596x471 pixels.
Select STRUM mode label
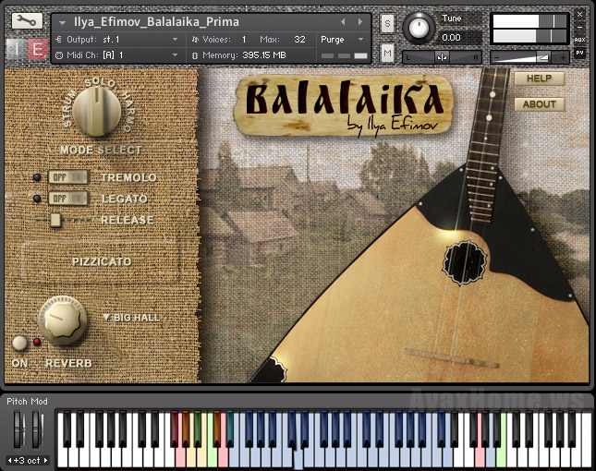[x=69, y=109]
